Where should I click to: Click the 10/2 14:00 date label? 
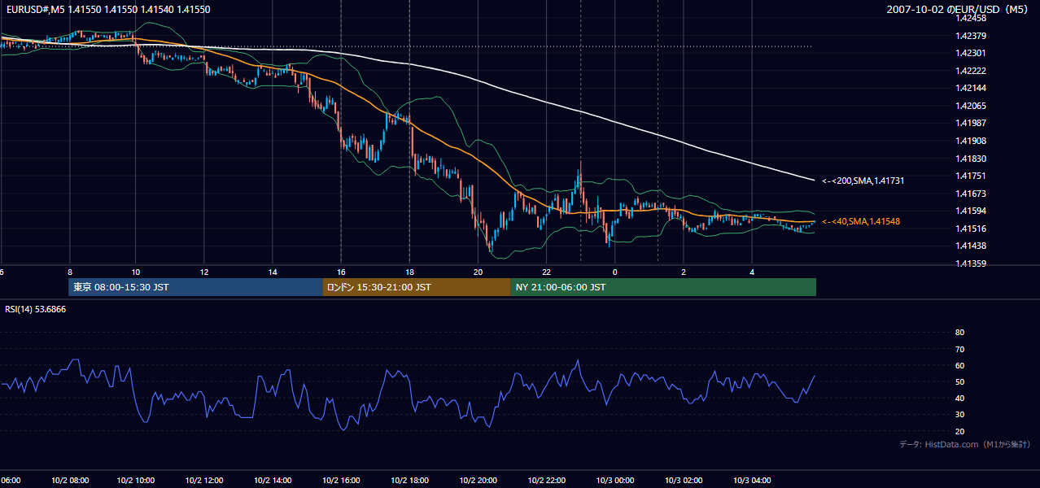273,480
